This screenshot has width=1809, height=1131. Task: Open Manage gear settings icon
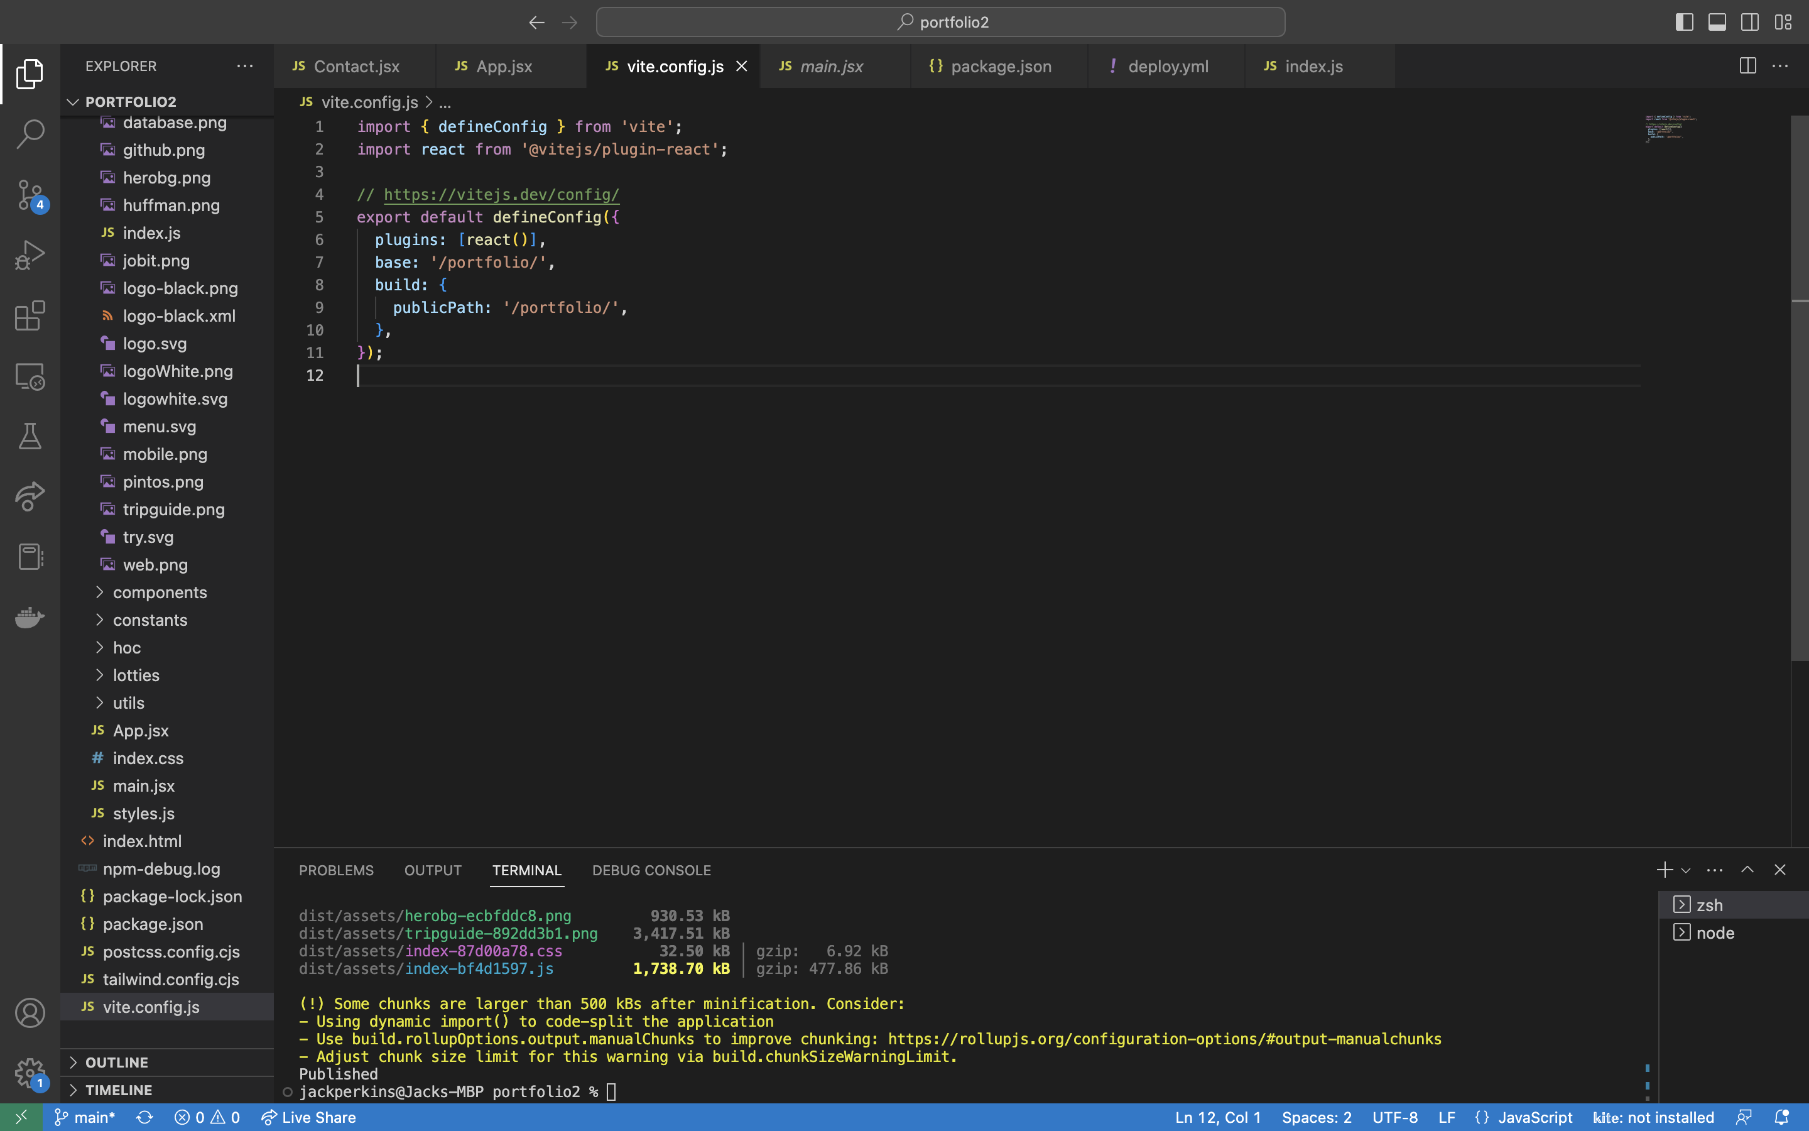click(x=30, y=1073)
